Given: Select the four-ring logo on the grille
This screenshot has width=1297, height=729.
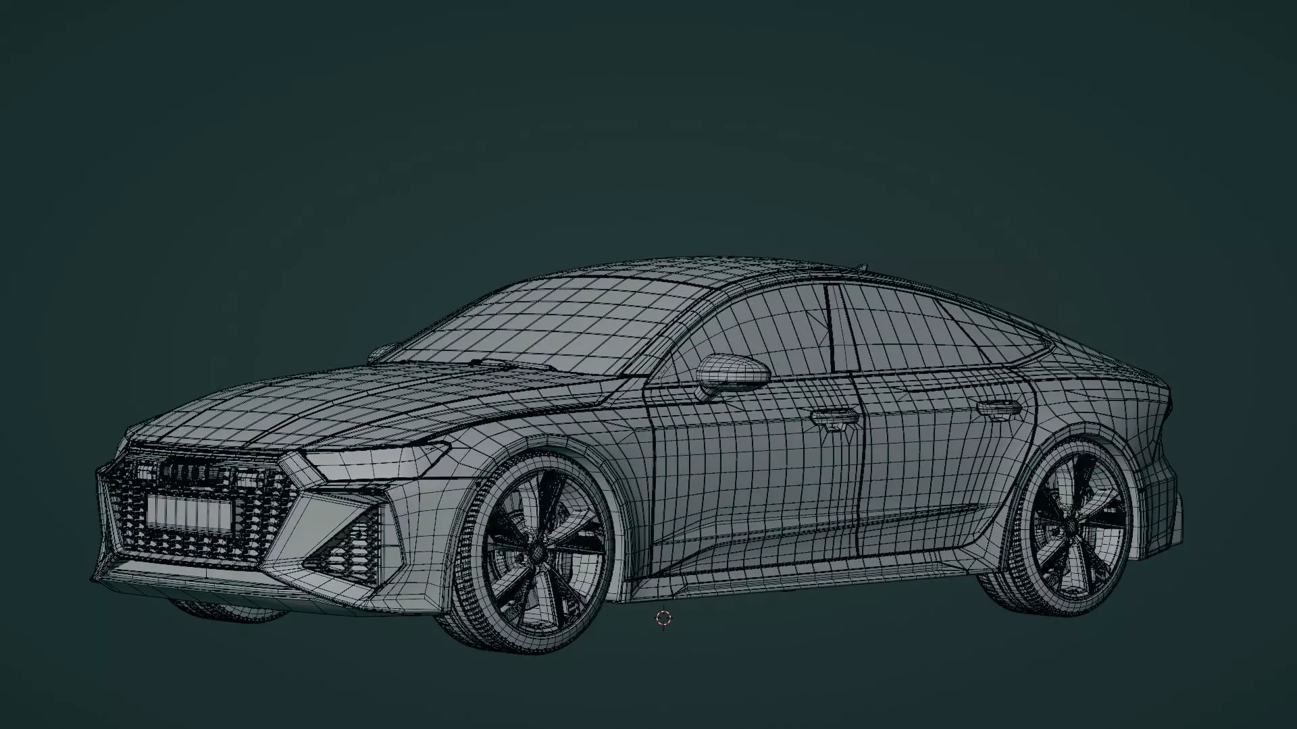Looking at the screenshot, I should click(x=194, y=472).
